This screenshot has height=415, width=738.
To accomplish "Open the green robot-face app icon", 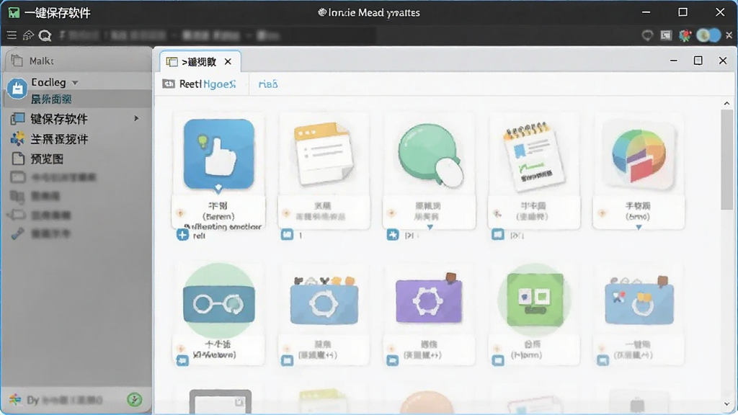I will pyautogui.click(x=534, y=299).
